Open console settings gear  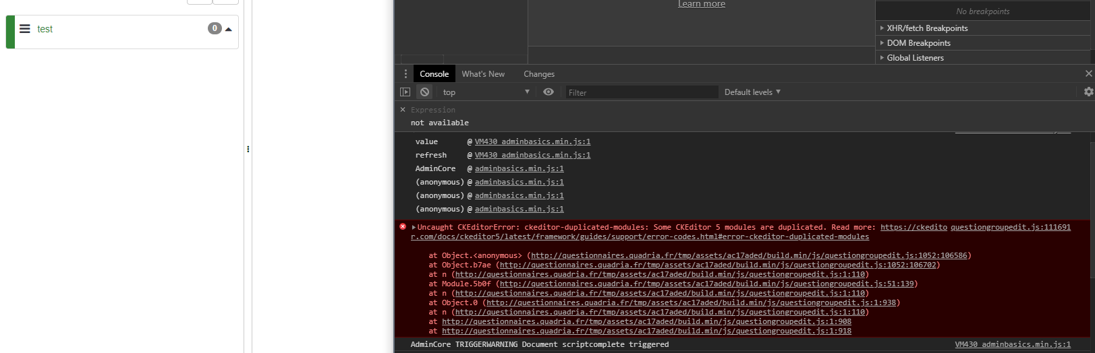[x=1088, y=92]
